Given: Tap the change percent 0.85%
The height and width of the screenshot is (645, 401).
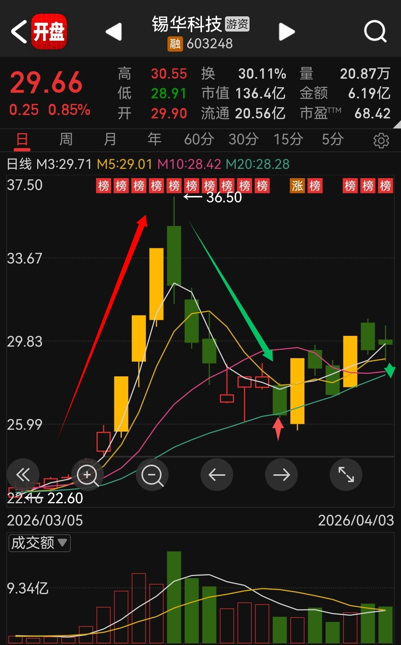Looking at the screenshot, I should pos(69,110).
